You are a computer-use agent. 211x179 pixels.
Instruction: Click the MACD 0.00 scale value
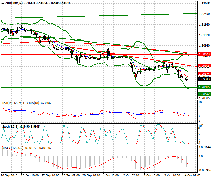point(201,156)
